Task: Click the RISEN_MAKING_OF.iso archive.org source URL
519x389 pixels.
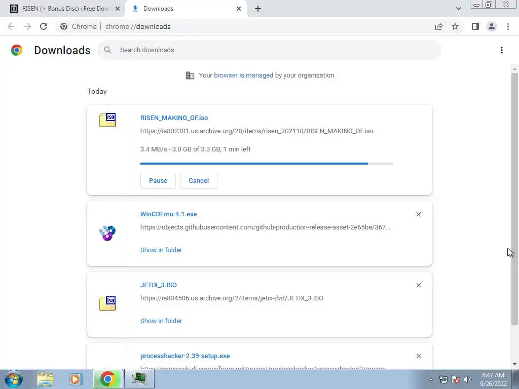Action: [257, 131]
